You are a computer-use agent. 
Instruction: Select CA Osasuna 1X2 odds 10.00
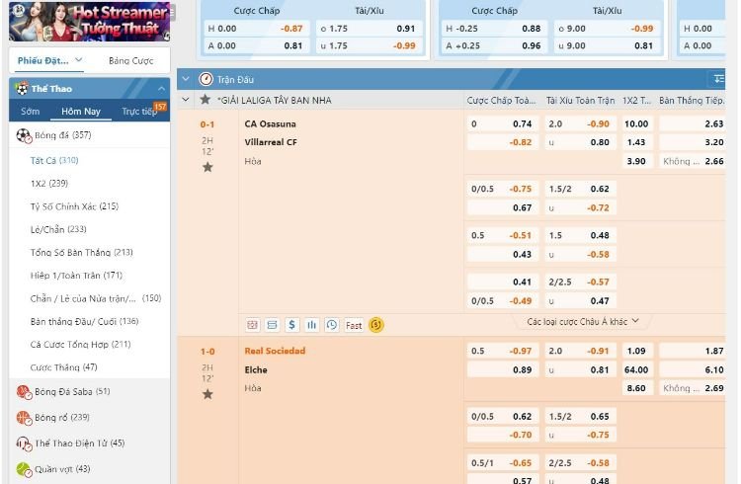coord(636,123)
